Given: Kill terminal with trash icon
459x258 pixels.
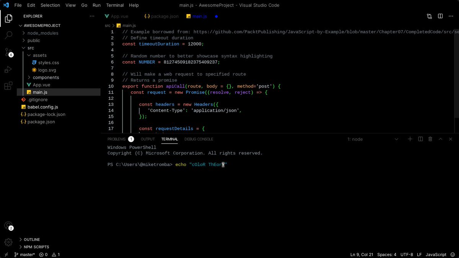Looking at the screenshot, I should 430,139.
